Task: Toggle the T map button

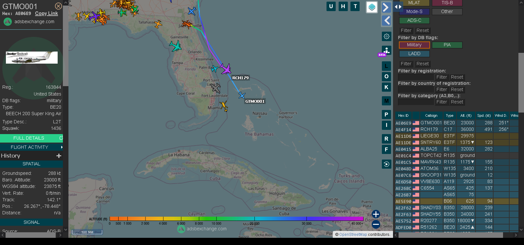Action: coord(355,6)
